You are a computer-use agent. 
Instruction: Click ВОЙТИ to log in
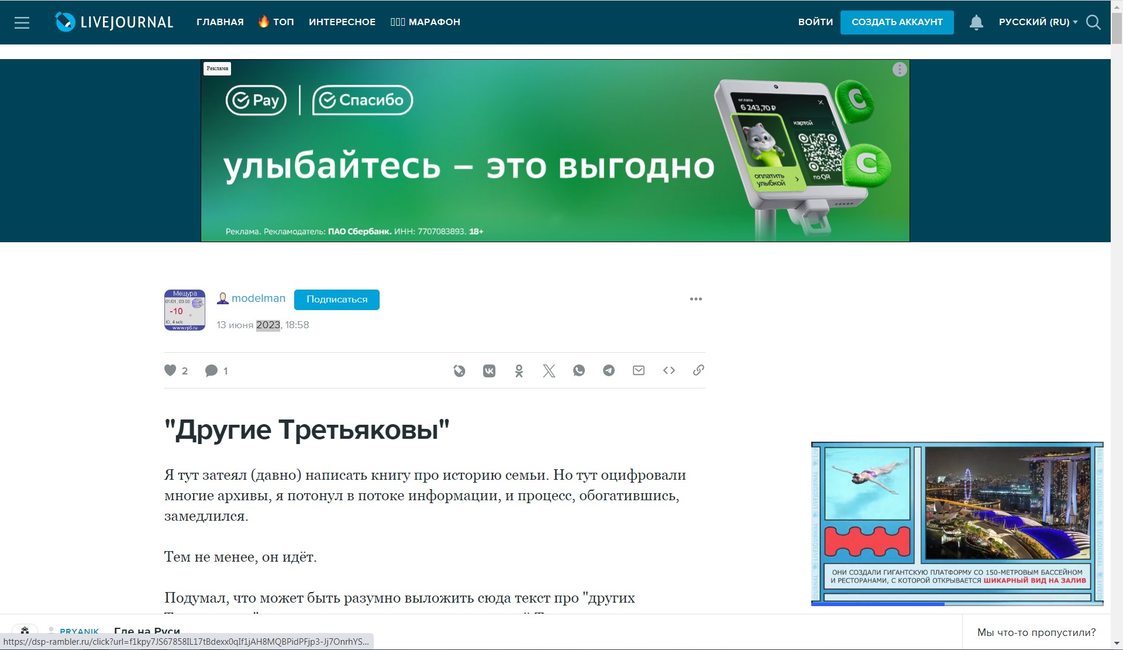(x=815, y=22)
